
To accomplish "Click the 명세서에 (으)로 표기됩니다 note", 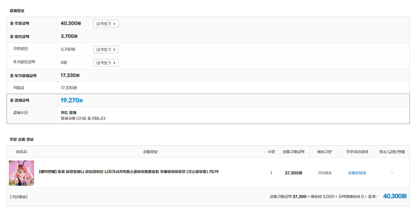I will tap(83, 118).
